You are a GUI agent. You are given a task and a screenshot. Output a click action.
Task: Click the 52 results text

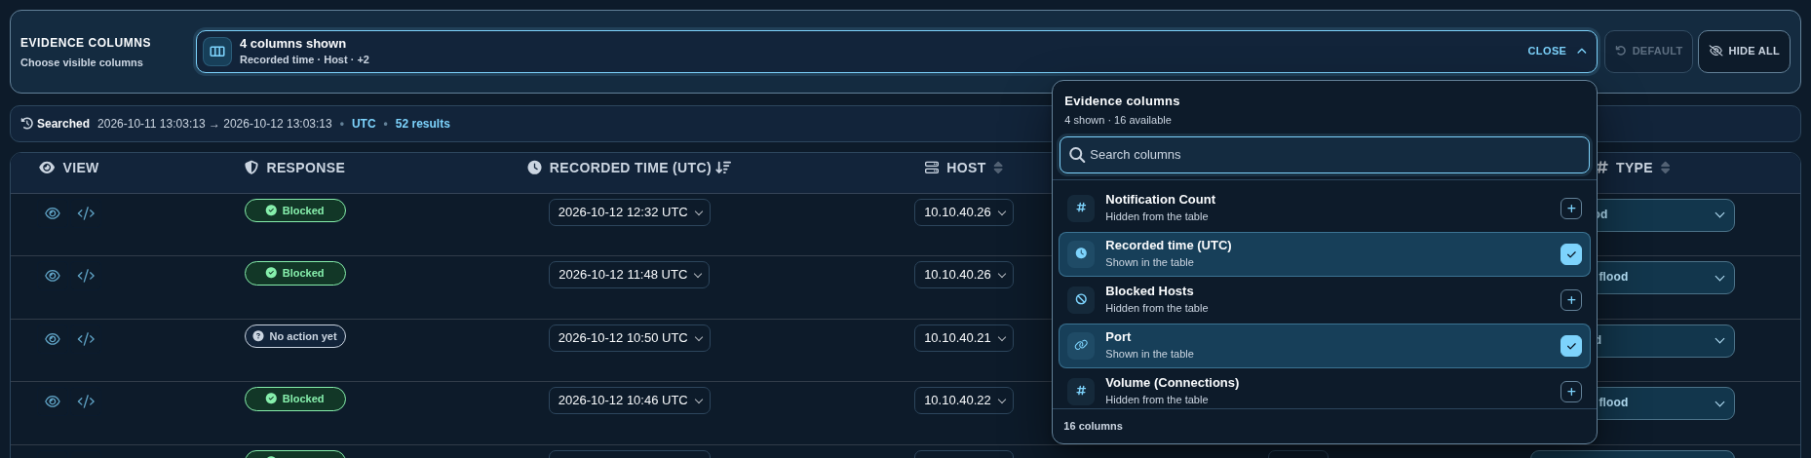pyautogui.click(x=422, y=124)
